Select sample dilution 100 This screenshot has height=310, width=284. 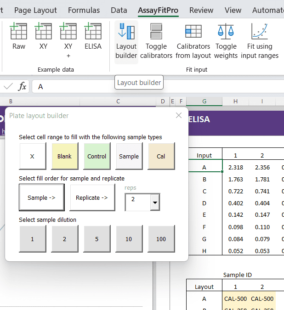point(161,239)
